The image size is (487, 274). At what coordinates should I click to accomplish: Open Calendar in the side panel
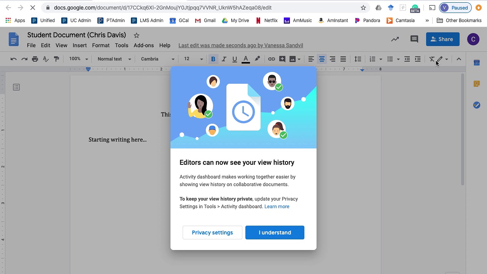click(x=477, y=63)
